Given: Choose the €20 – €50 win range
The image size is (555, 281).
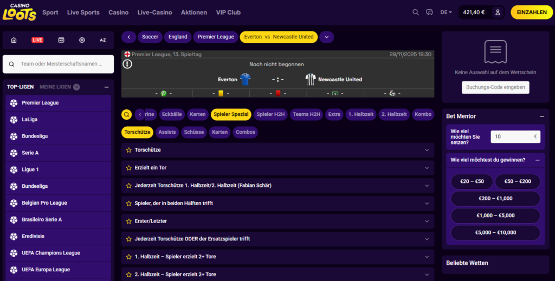Looking at the screenshot, I should [x=472, y=181].
